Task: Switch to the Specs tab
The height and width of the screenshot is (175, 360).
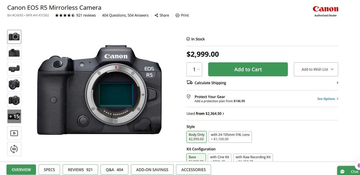Action: (49, 170)
